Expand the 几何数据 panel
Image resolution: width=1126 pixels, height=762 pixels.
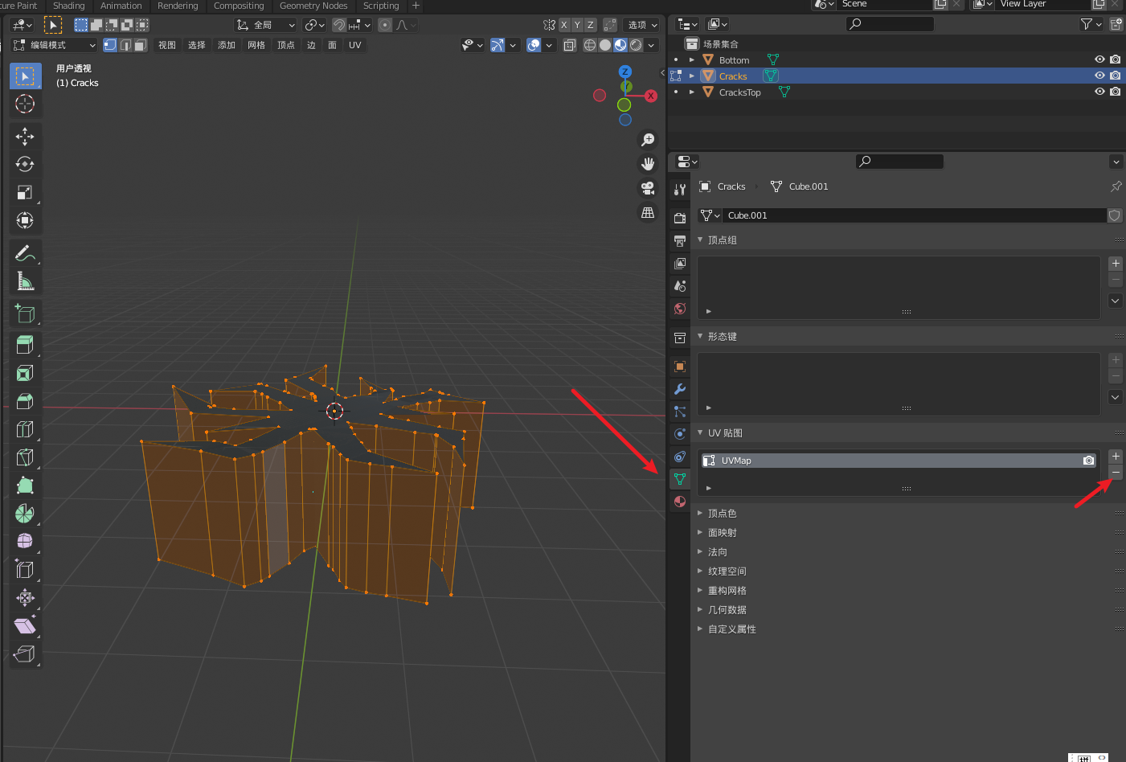tap(700, 609)
